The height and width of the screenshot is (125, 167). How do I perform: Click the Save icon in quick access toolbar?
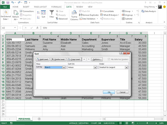click(x=8, y=2)
